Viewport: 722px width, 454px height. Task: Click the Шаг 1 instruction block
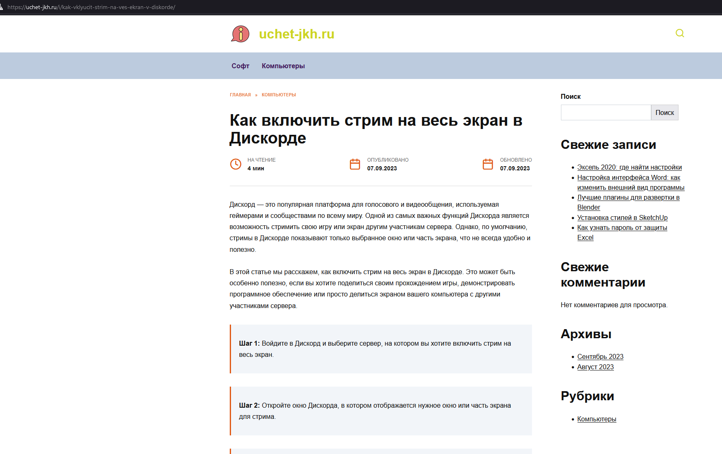coord(381,349)
